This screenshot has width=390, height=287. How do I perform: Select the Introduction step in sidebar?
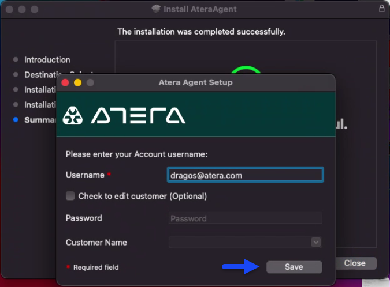tap(47, 60)
